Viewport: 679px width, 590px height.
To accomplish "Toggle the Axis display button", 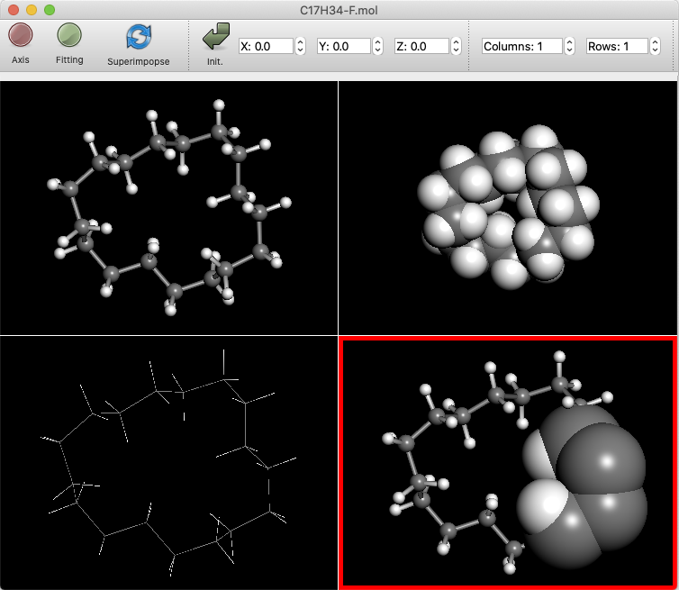I will click(21, 36).
